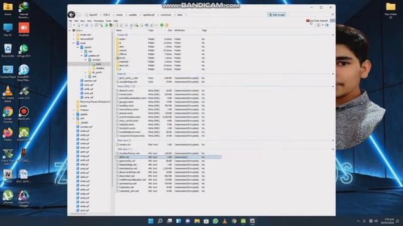Open the View menu
This screenshot has width=403, height=226.
tap(89, 21)
